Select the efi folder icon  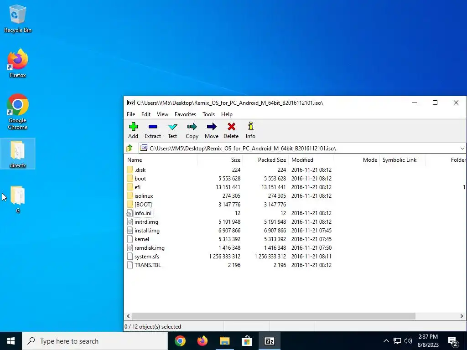click(x=130, y=187)
